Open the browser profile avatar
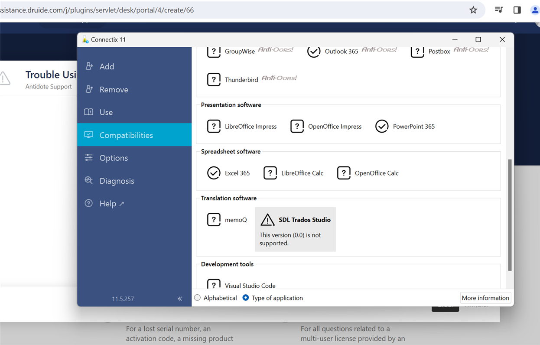 535,10
